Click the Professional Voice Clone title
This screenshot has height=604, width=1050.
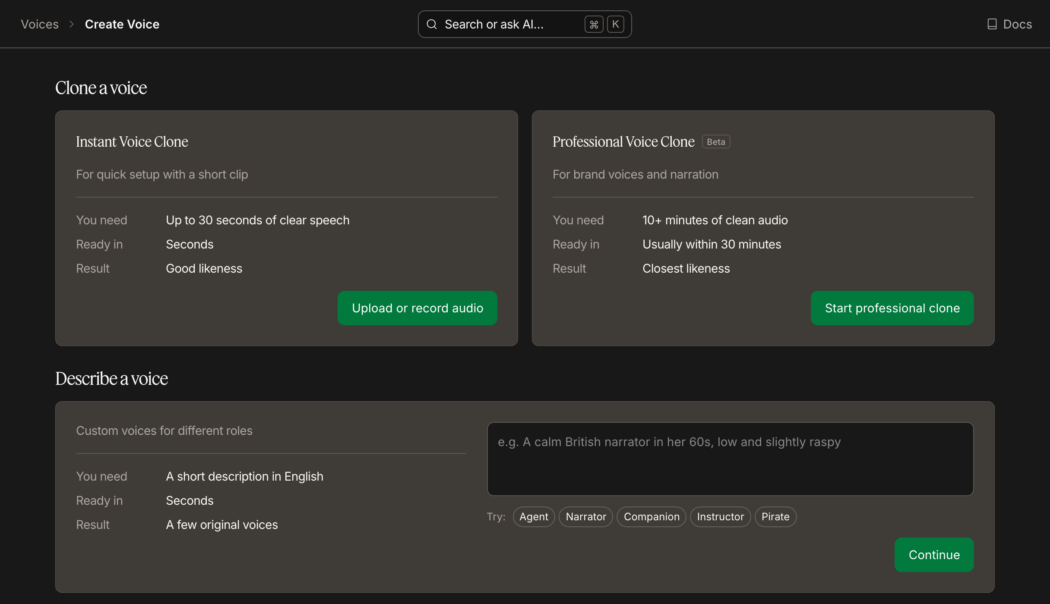pyautogui.click(x=623, y=142)
